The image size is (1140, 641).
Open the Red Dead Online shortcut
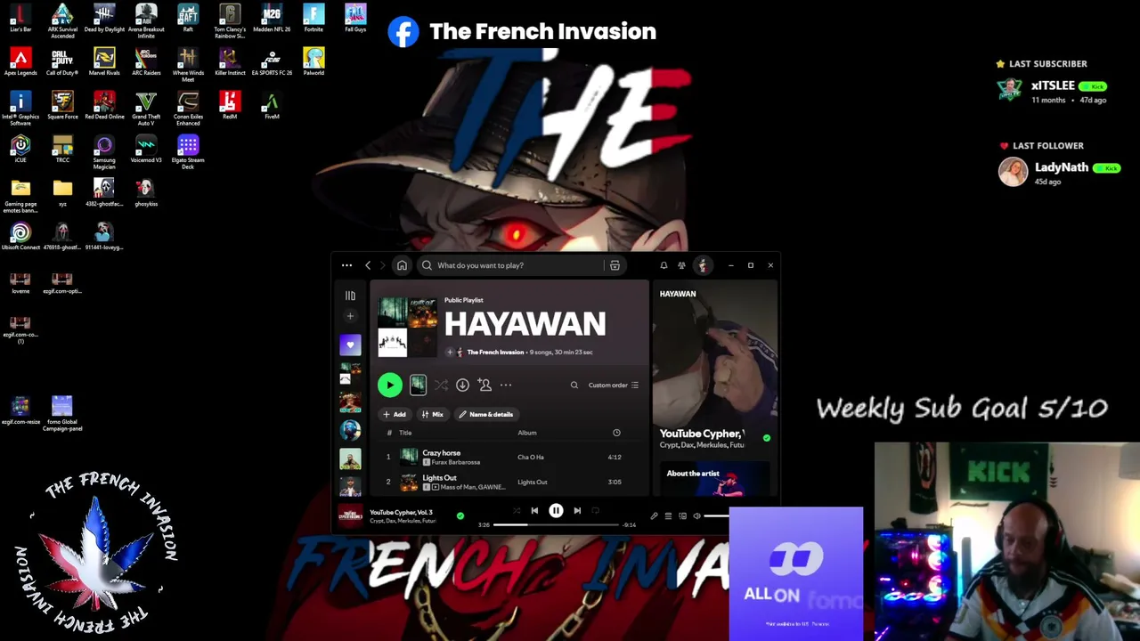[104, 106]
